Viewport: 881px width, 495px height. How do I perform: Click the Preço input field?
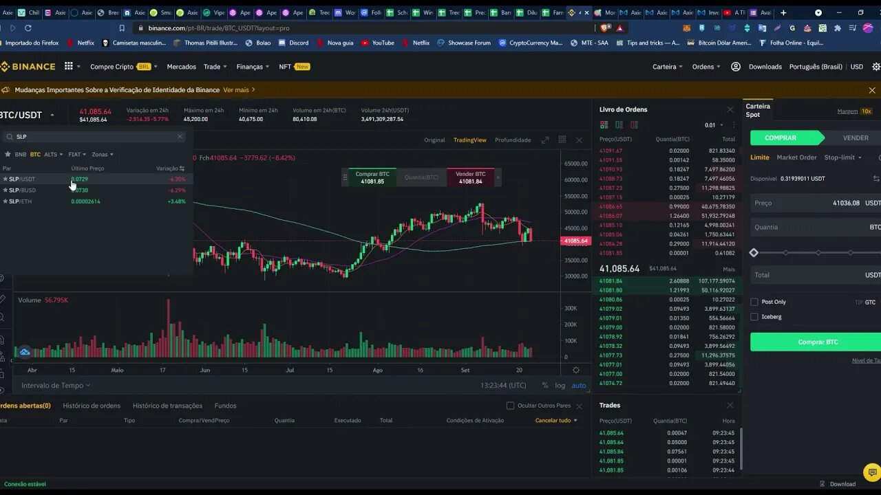click(816, 203)
